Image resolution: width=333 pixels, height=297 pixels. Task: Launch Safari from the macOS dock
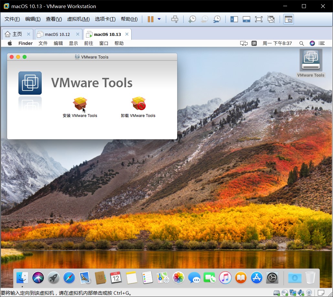pos(69,278)
